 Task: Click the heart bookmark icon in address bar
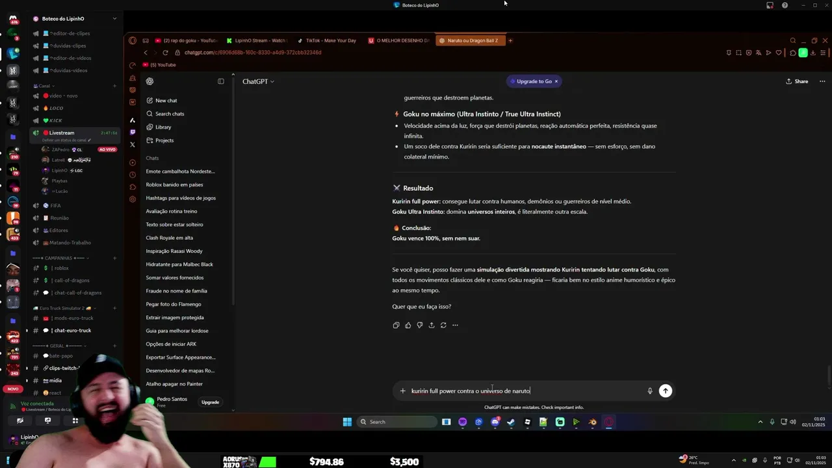(779, 53)
